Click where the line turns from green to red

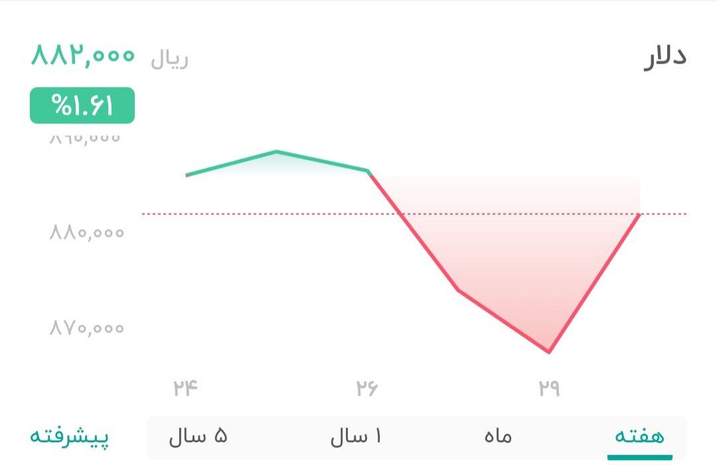tap(369, 171)
